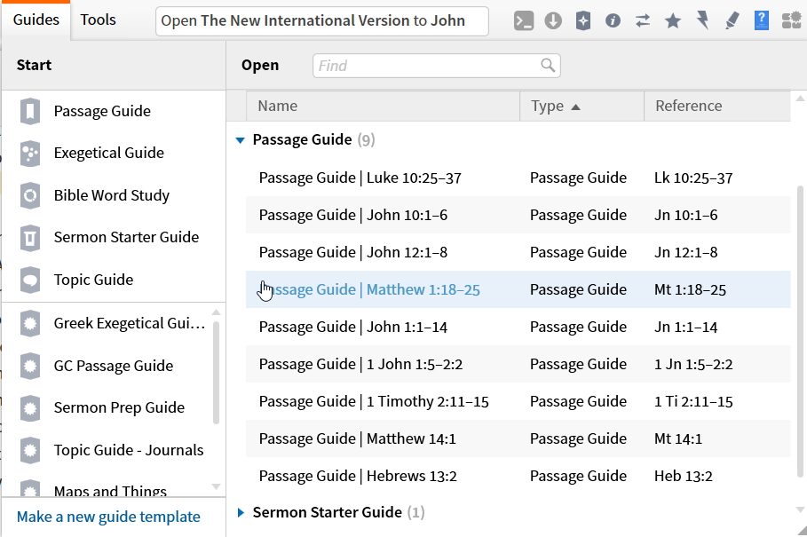The width and height of the screenshot is (807, 537).
Task: Collapse the Passage Guide group
Action: click(x=240, y=140)
